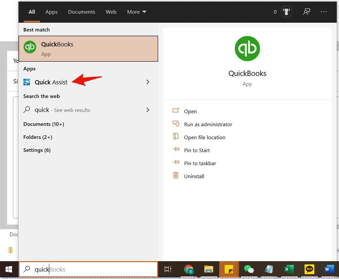This screenshot has height=279, width=339.
Task: Click the Quick Assist app name
Action: point(51,82)
